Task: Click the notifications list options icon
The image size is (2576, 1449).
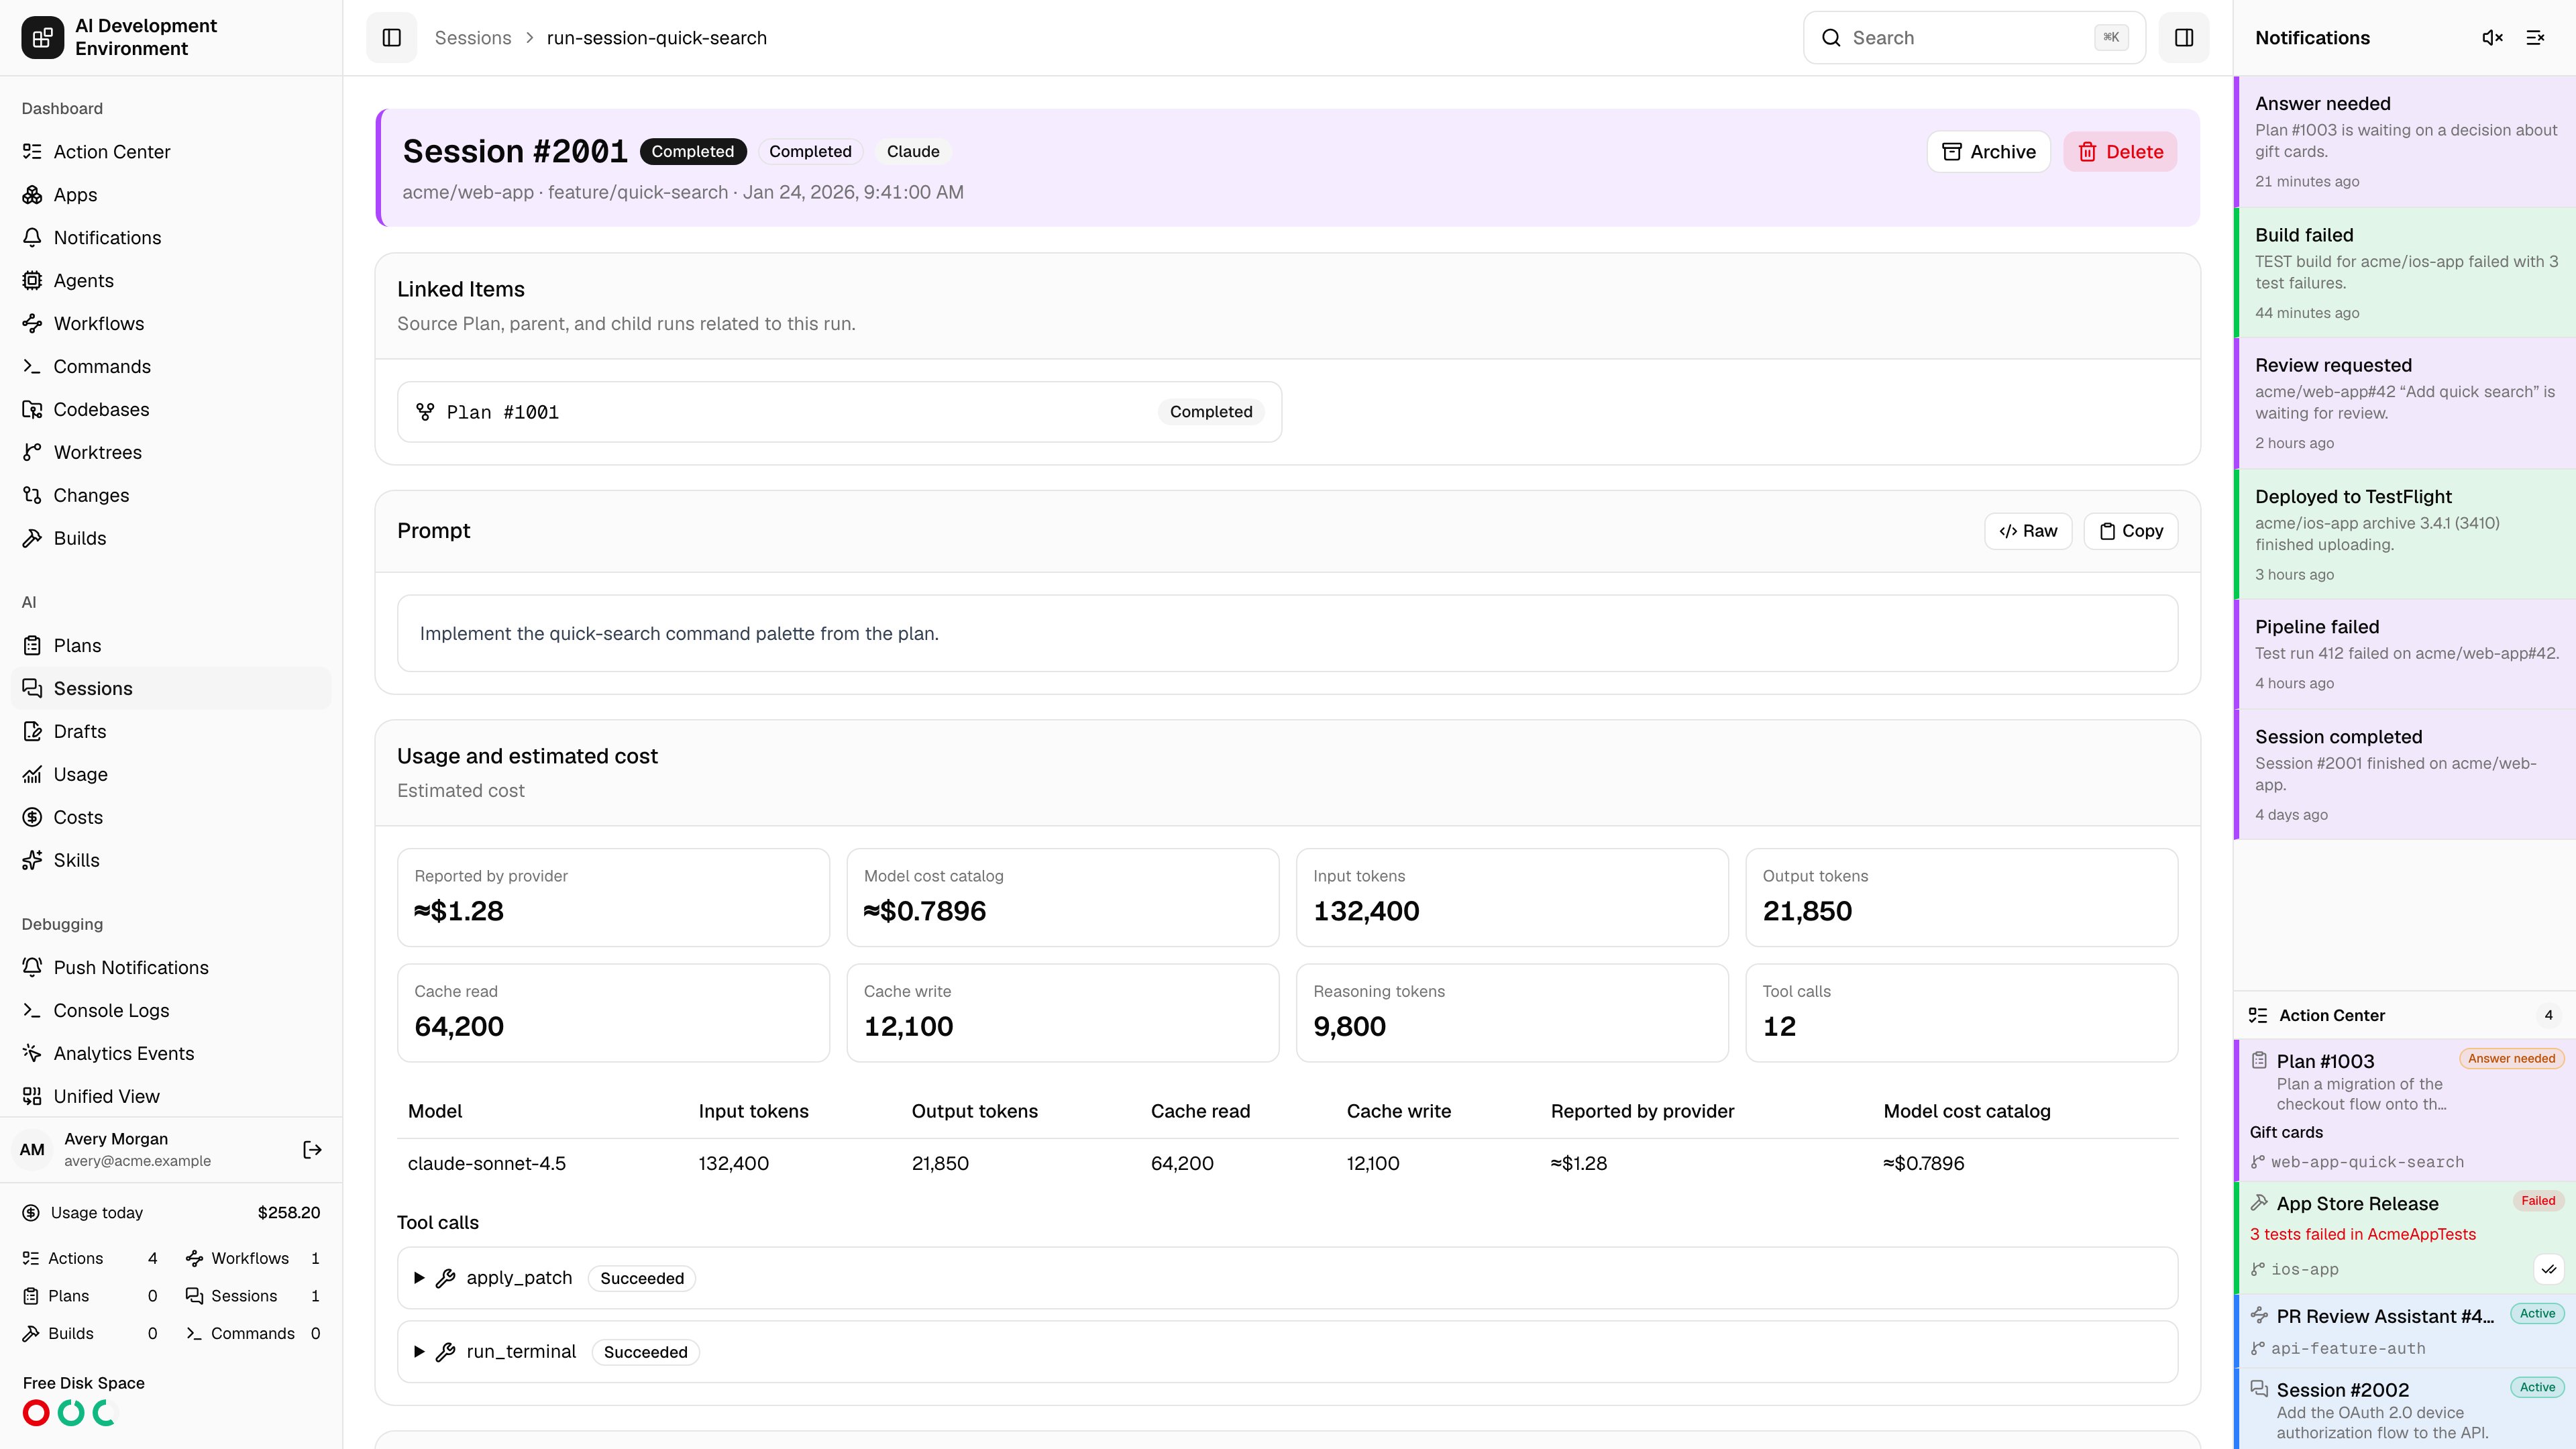Action: pyautogui.click(x=2535, y=38)
